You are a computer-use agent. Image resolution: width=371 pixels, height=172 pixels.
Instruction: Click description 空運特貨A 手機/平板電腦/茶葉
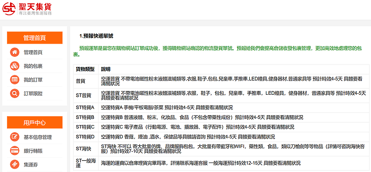[167, 108]
